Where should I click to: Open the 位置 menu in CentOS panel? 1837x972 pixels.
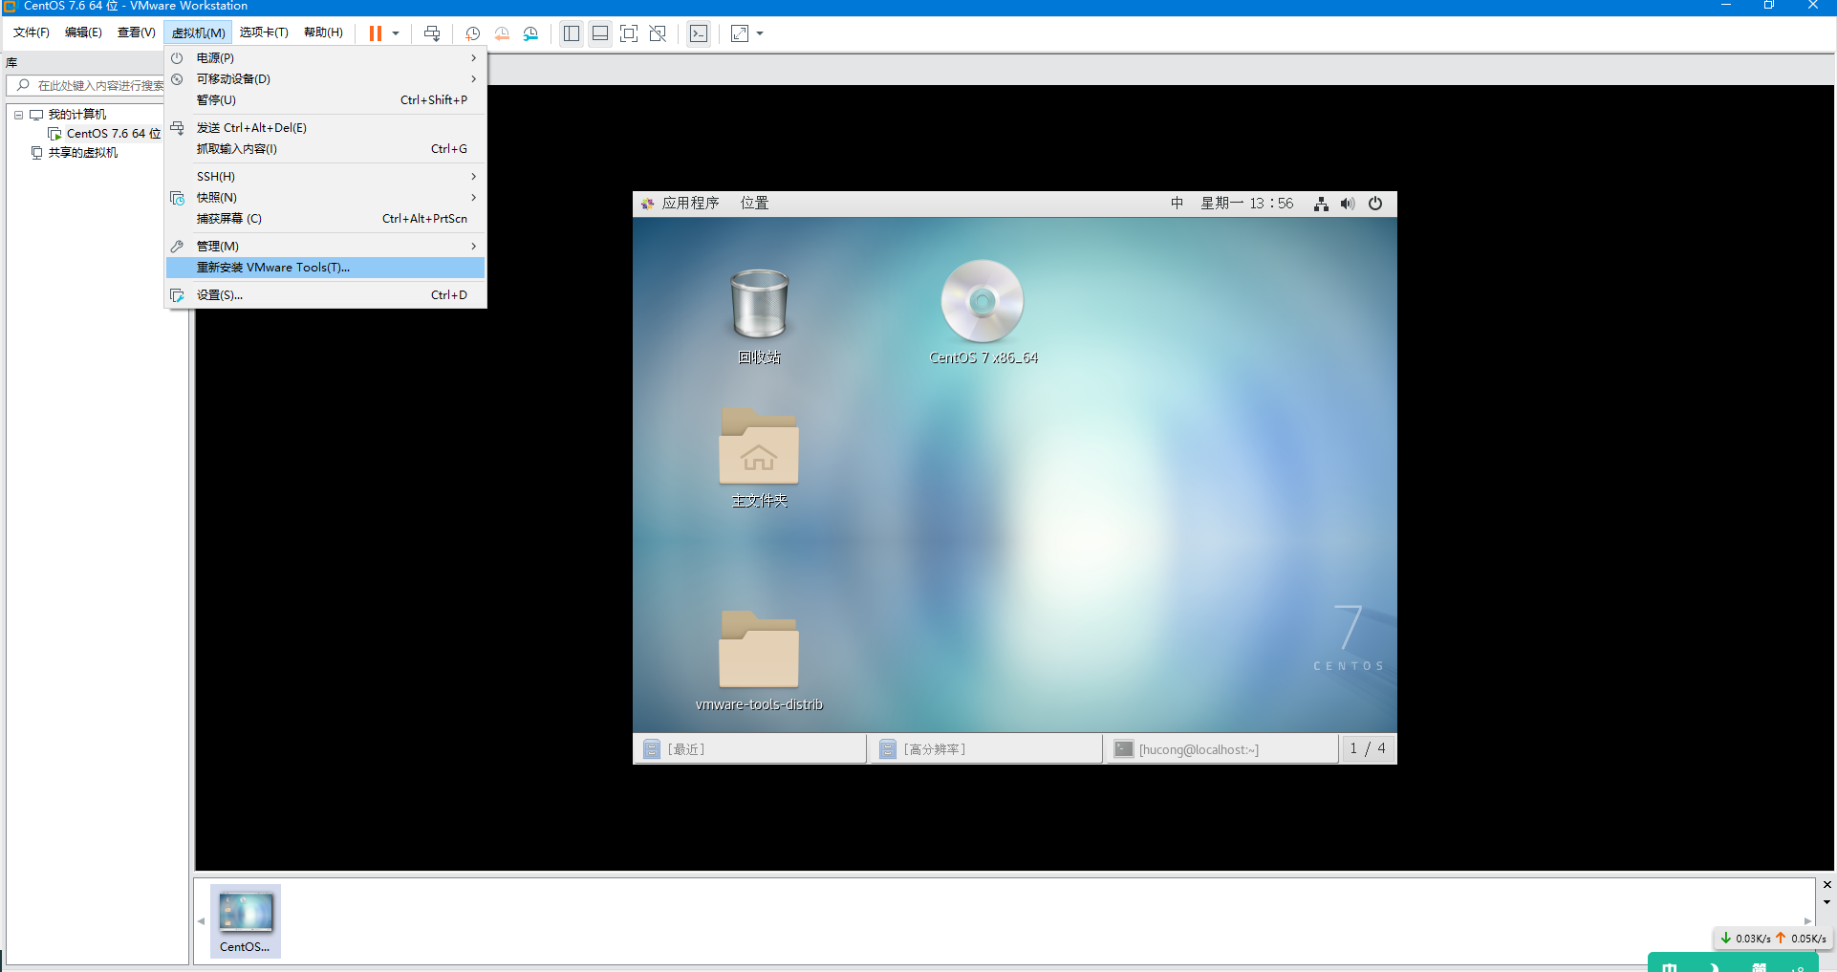(x=754, y=204)
